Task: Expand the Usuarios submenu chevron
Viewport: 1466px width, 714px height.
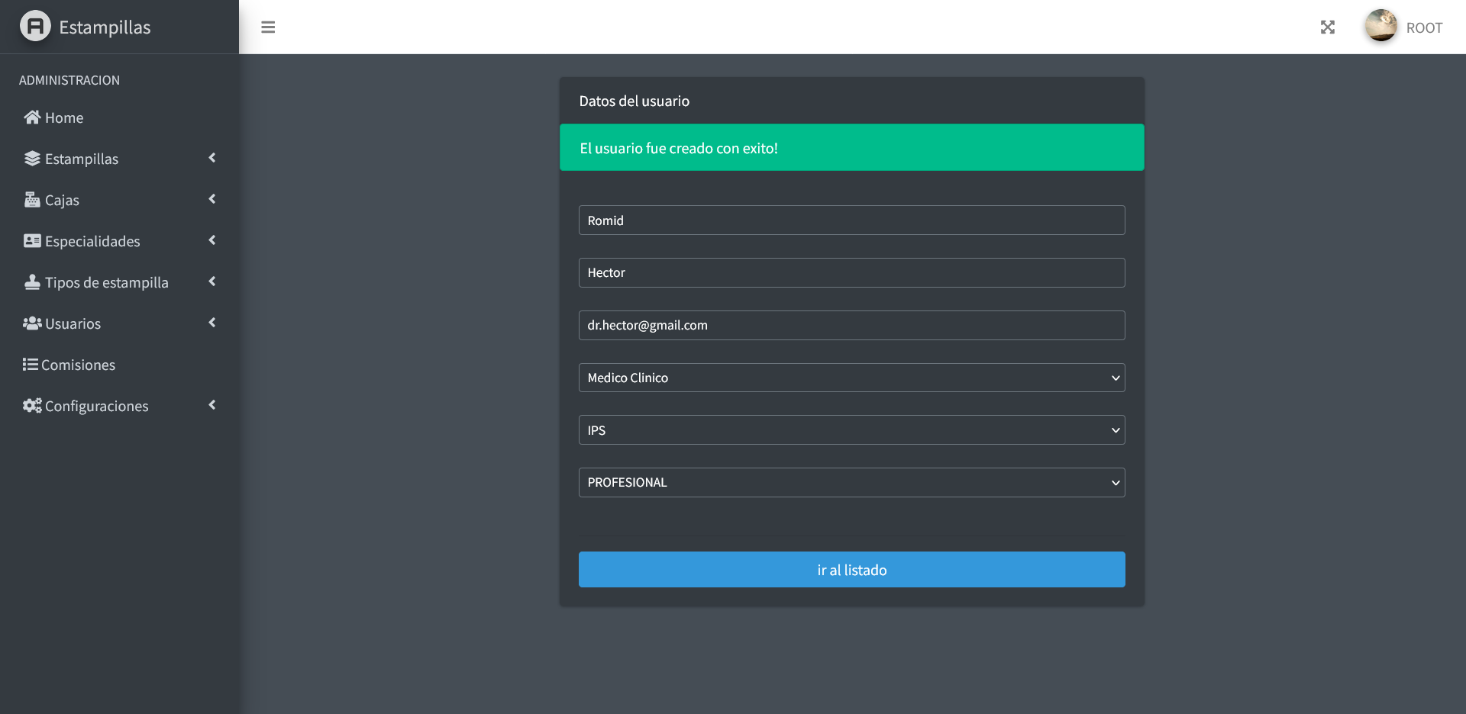Action: click(212, 323)
